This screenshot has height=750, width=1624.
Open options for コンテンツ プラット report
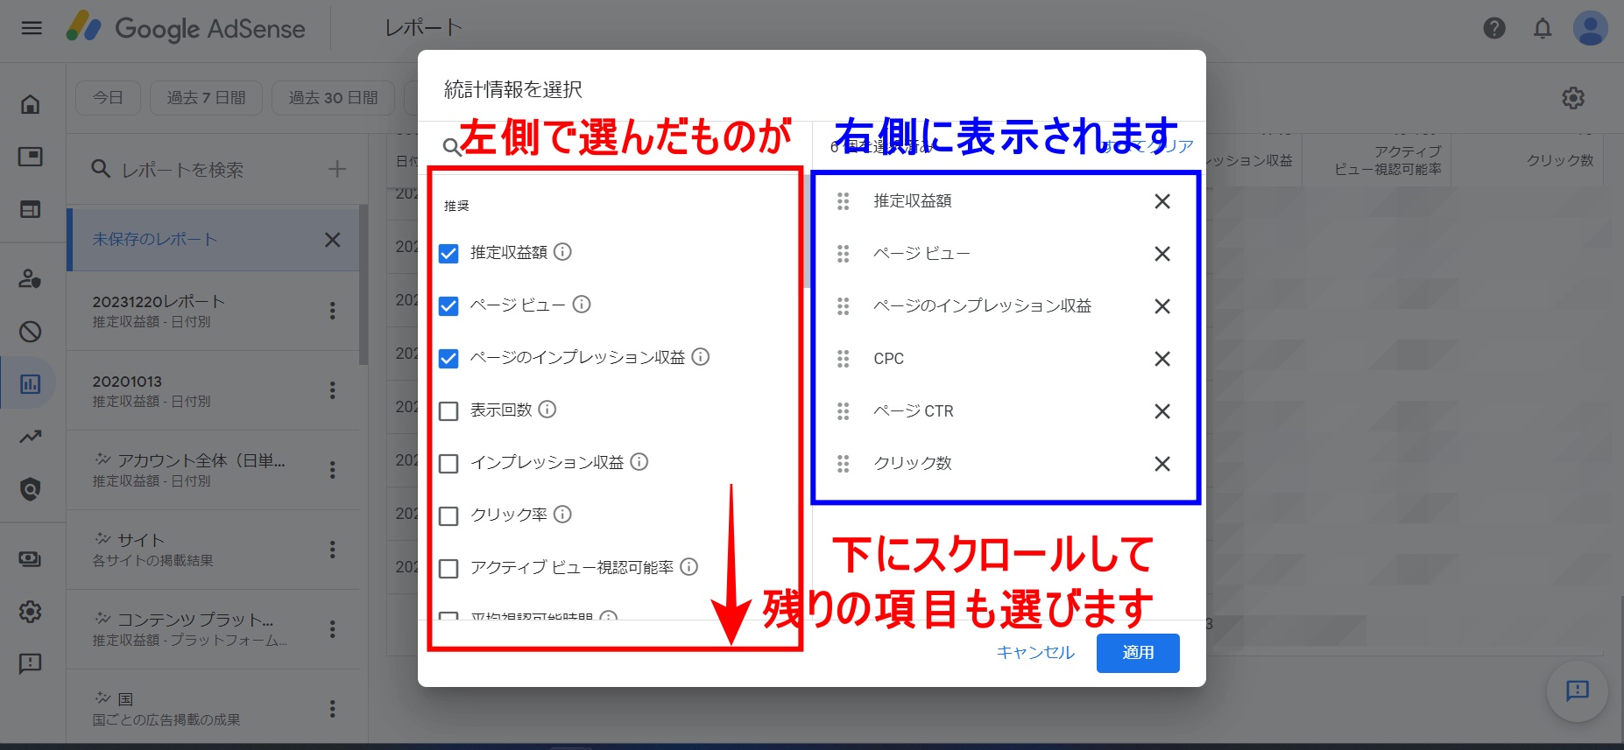pos(332,629)
